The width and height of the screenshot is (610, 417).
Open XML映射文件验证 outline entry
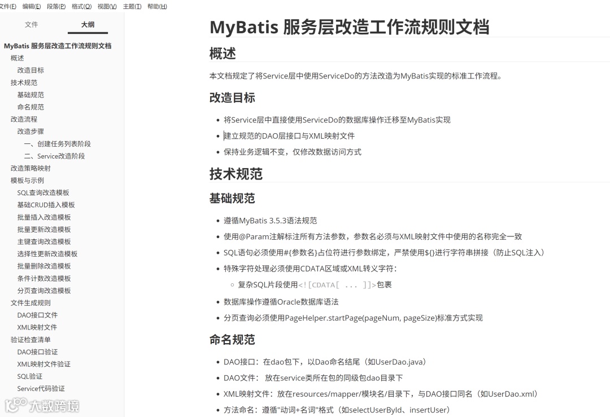click(43, 364)
